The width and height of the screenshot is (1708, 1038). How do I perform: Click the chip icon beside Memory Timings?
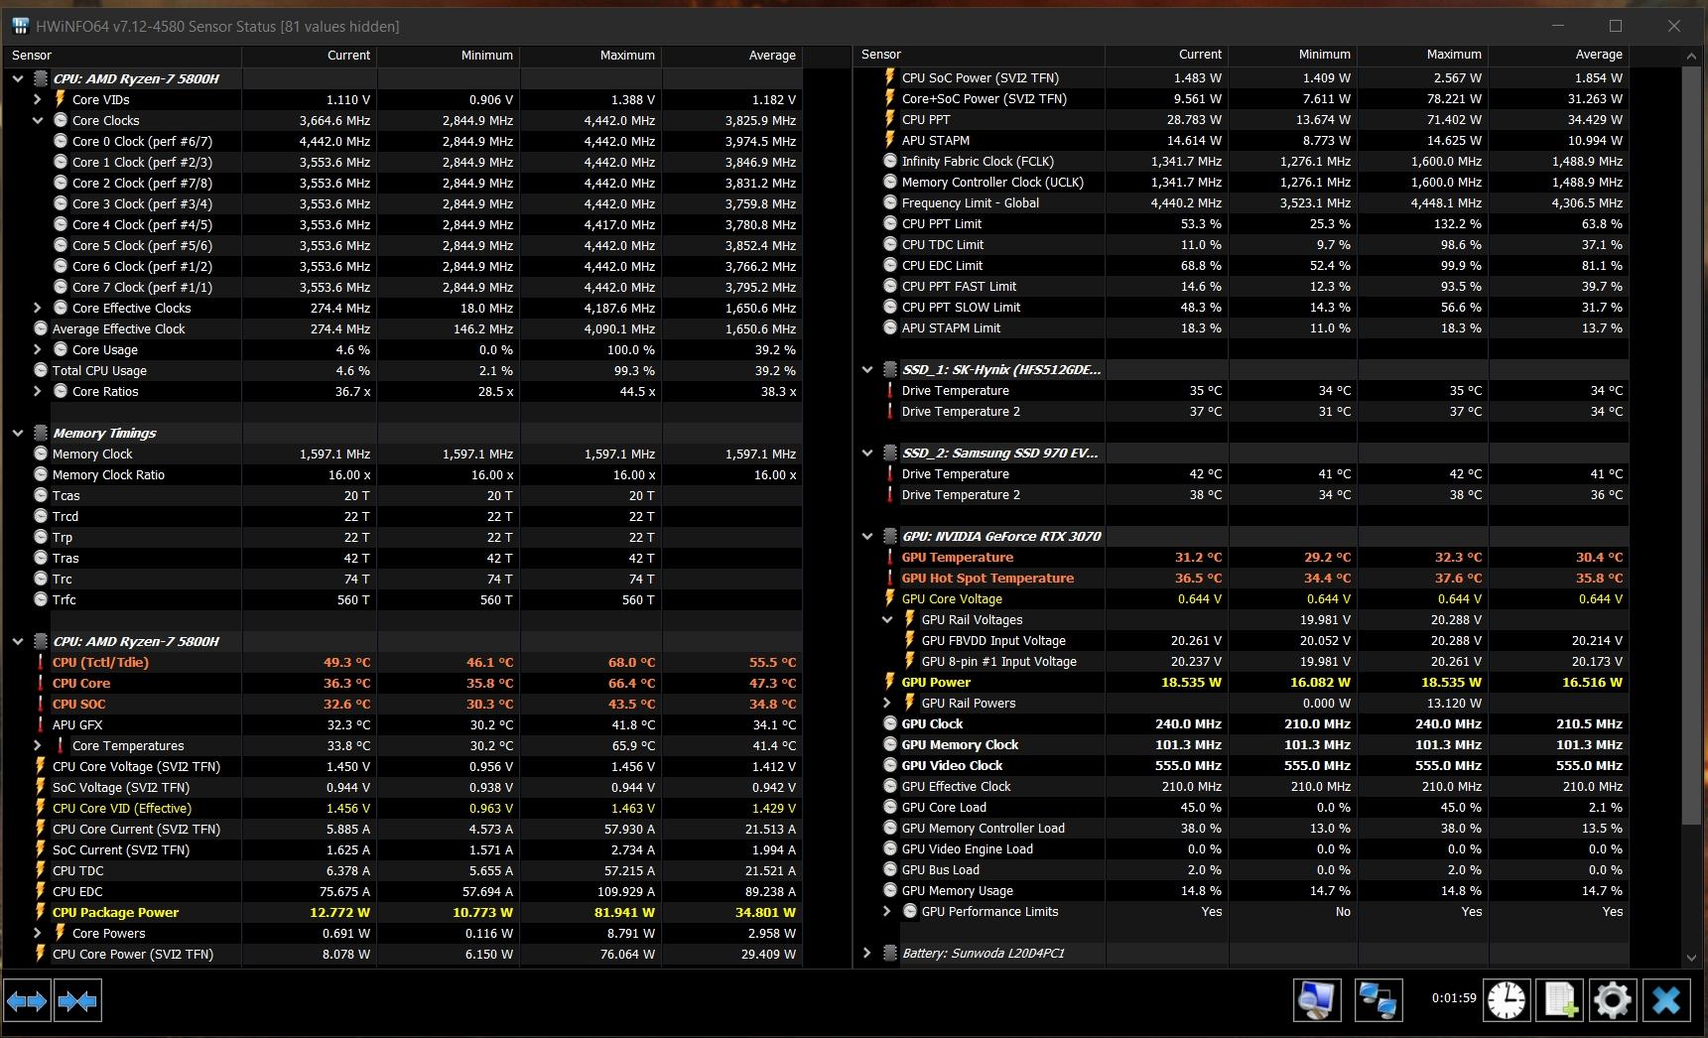[41, 433]
